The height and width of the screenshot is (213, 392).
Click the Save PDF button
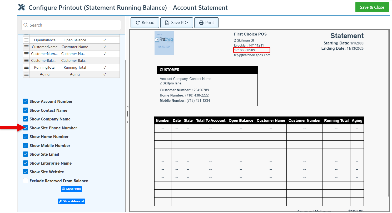(x=177, y=23)
